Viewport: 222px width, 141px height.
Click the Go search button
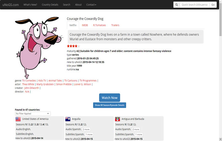click(213, 5)
